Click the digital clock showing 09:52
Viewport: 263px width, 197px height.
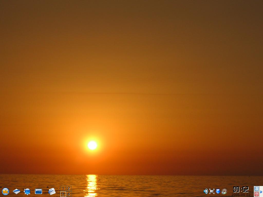(x=241, y=190)
